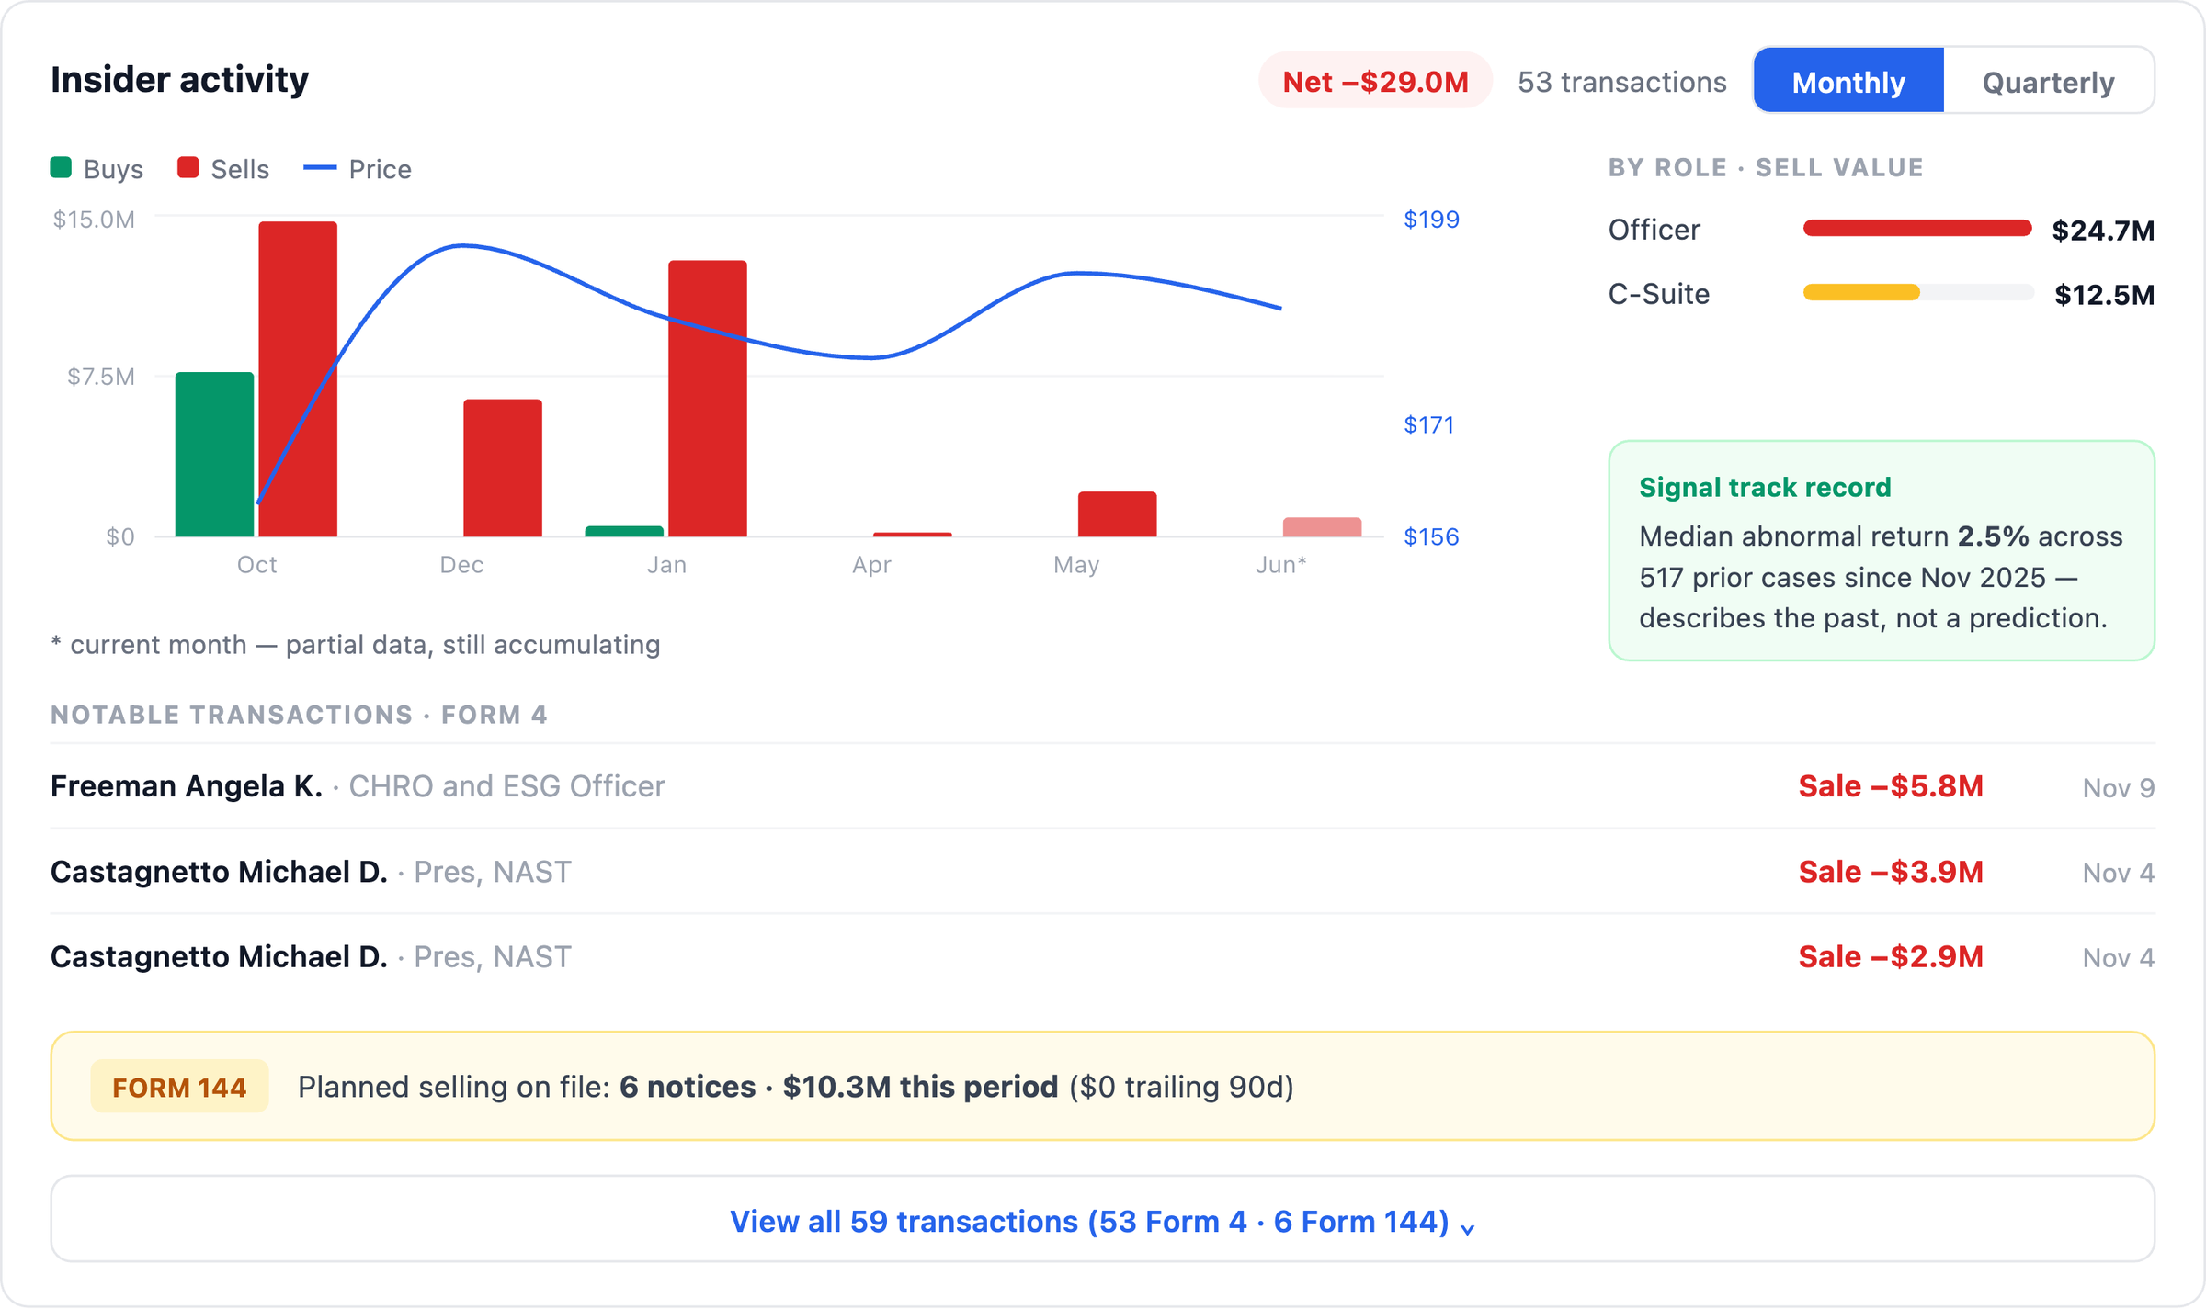The height and width of the screenshot is (1309, 2206).
Task: Click the FORM 144 badge
Action: pos(179,1087)
